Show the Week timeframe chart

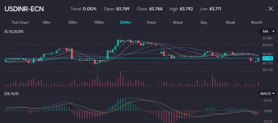point(230,22)
